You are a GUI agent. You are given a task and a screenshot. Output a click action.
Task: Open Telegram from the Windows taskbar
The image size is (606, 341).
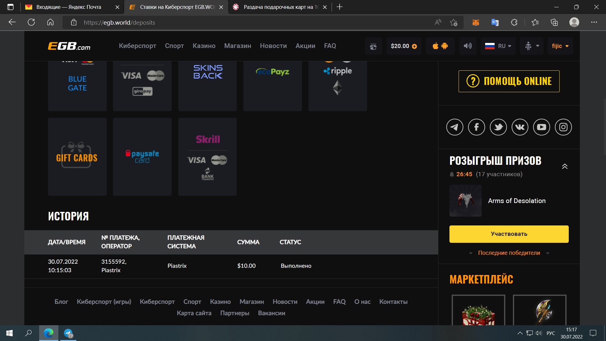(x=68, y=333)
